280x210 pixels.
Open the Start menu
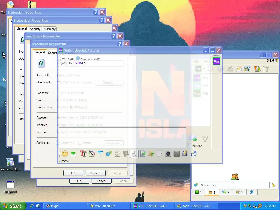point(13,206)
